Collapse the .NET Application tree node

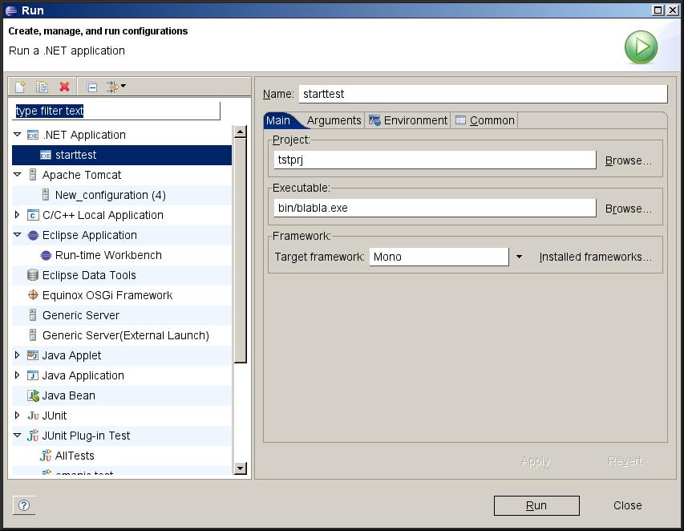click(x=18, y=135)
